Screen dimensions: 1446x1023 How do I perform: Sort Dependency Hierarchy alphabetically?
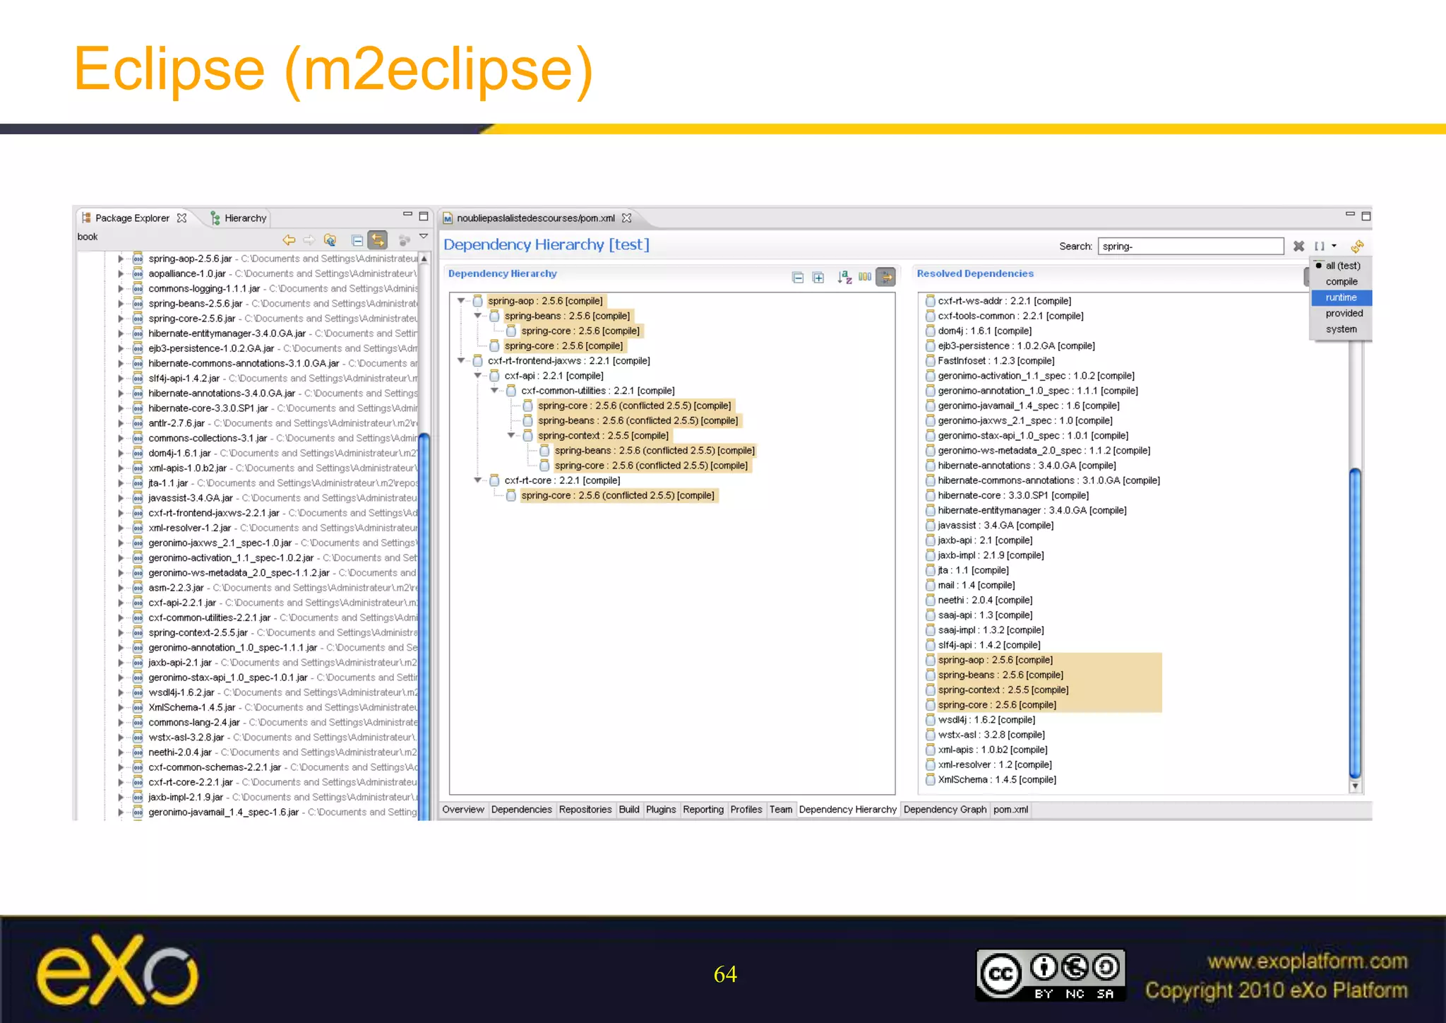pyautogui.click(x=844, y=277)
